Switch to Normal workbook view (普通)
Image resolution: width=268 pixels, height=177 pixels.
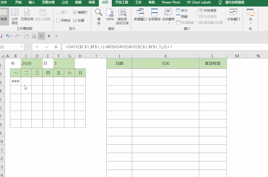tap(4, 16)
